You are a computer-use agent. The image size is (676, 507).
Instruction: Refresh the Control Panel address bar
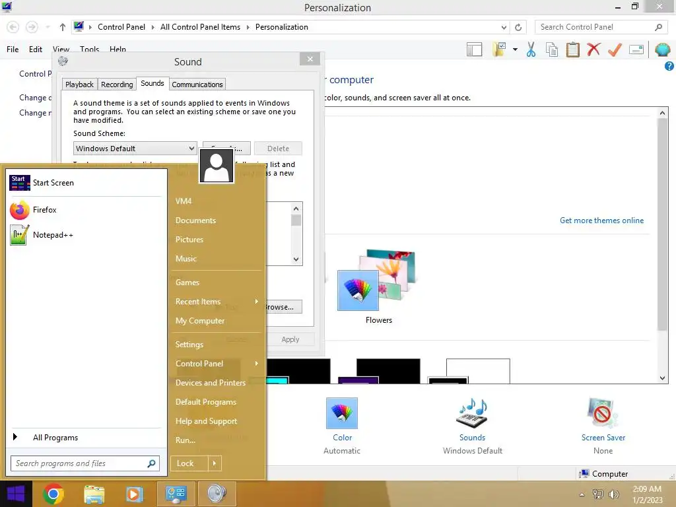tap(518, 27)
